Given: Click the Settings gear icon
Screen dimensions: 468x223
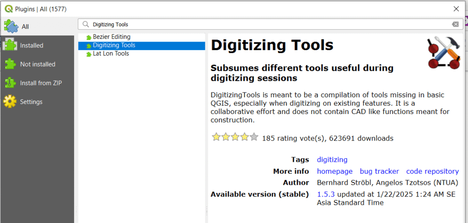Looking at the screenshot, I should (x=10, y=102).
